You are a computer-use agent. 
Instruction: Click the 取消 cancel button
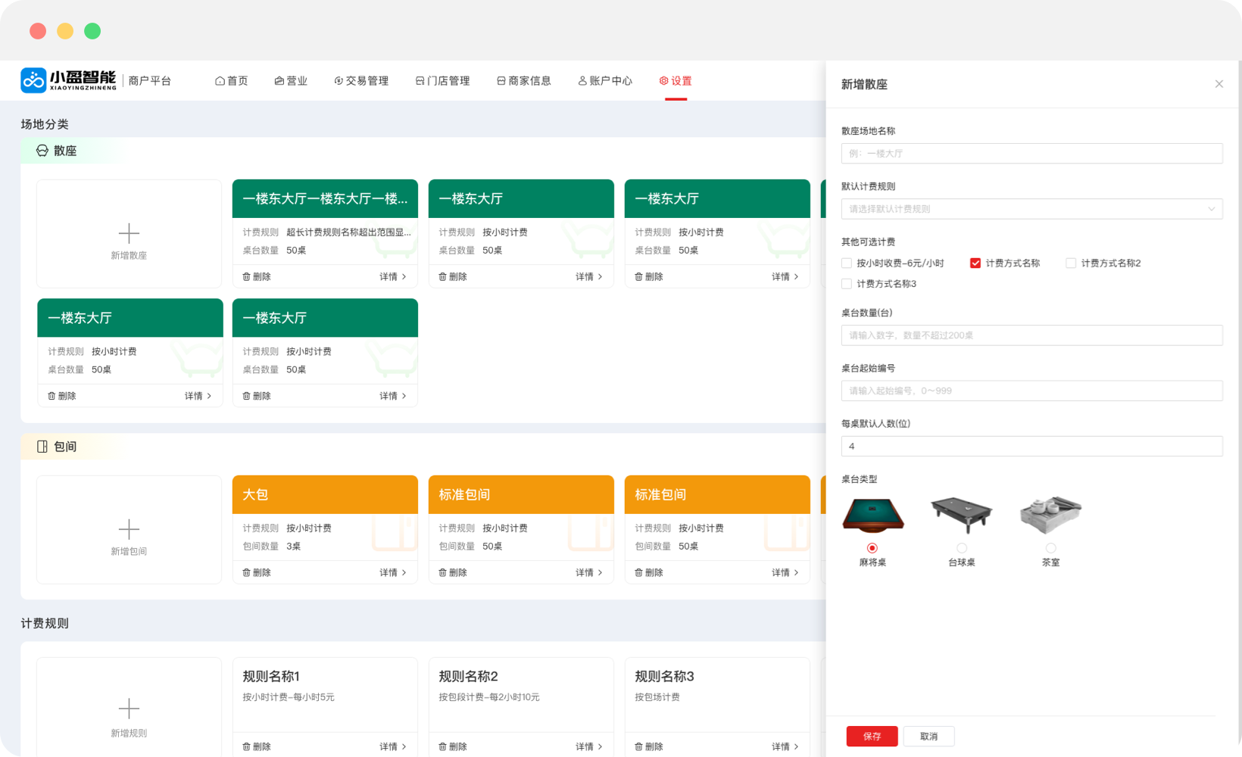tap(928, 736)
